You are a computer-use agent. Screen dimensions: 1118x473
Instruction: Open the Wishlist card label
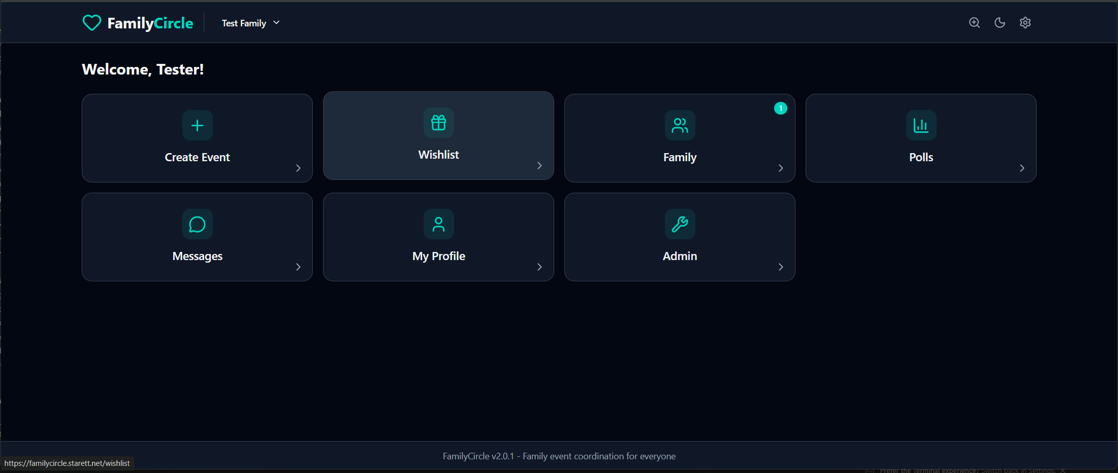point(438,155)
